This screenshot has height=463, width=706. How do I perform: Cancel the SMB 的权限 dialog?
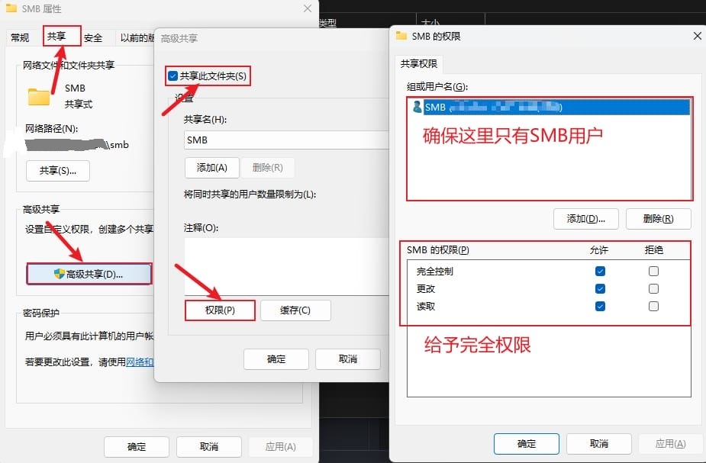(x=599, y=444)
